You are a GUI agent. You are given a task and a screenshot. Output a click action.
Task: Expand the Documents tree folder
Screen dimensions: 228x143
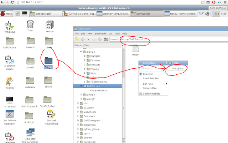click(78, 112)
